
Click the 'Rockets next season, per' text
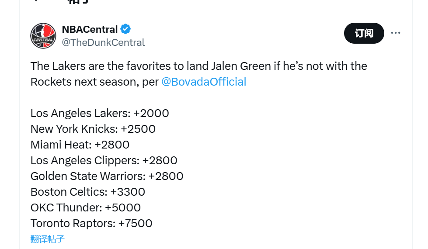(95, 82)
